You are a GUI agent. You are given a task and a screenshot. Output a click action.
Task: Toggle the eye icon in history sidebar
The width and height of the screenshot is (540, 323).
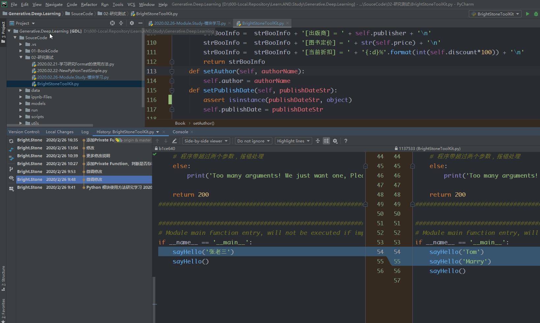click(11, 178)
